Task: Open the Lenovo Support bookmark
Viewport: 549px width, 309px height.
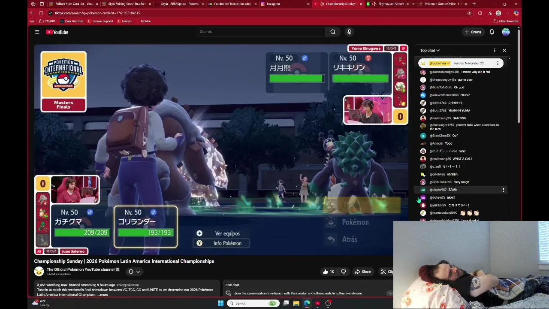Action: tap(100, 21)
